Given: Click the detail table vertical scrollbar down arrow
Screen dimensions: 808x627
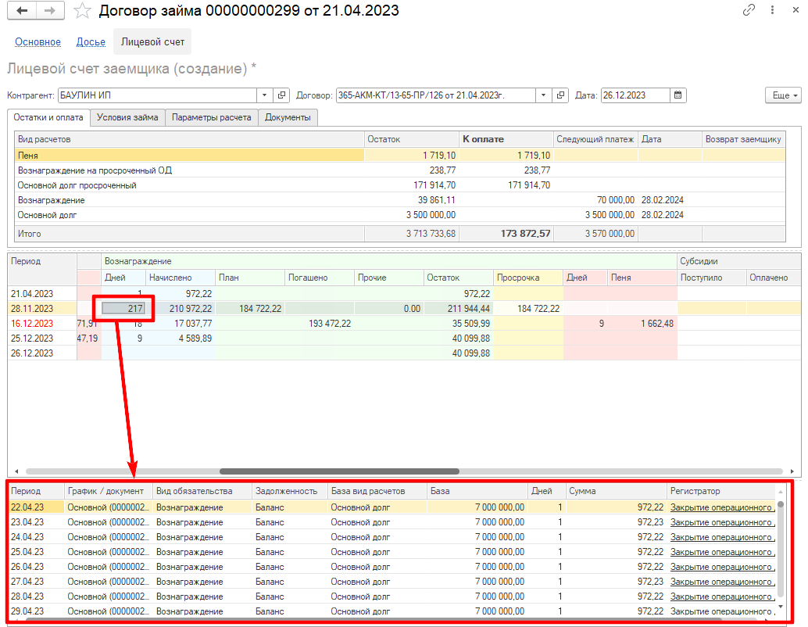Looking at the screenshot, I should tap(781, 607).
